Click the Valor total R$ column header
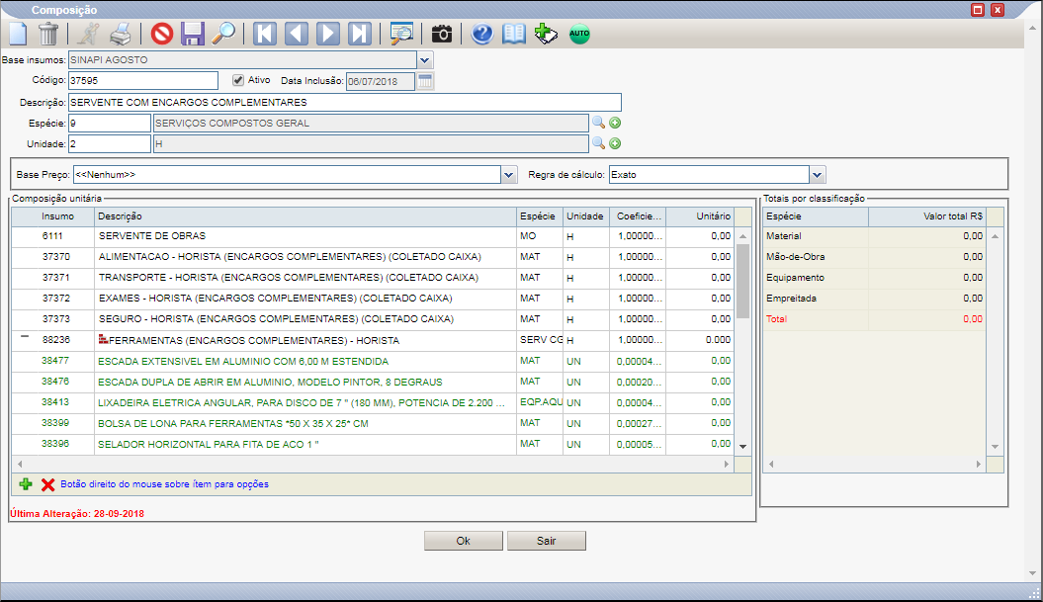1043x602 pixels. [x=926, y=216]
